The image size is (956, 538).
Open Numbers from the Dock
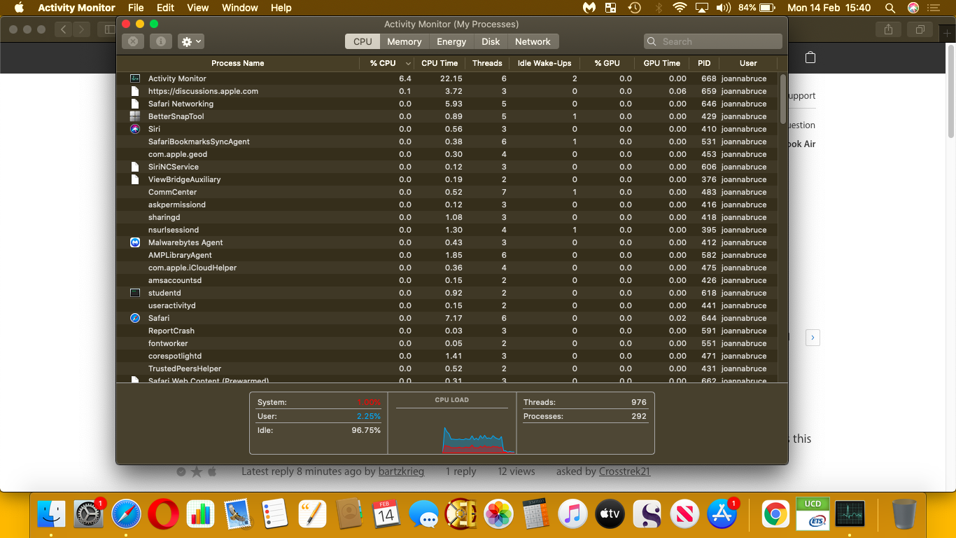[x=201, y=515]
